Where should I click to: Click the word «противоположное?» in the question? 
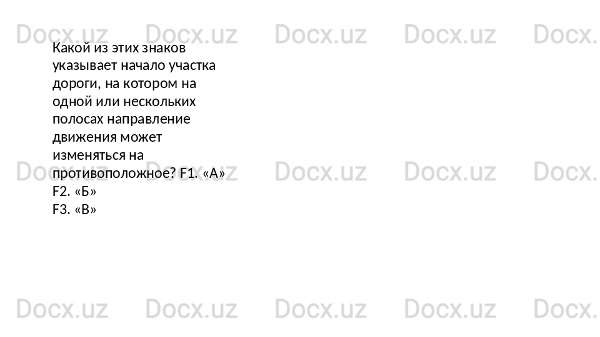coord(114,173)
